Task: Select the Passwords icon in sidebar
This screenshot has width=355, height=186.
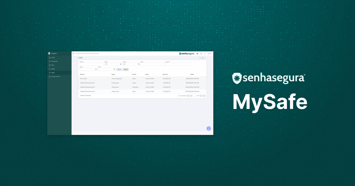Action: click(x=49, y=61)
